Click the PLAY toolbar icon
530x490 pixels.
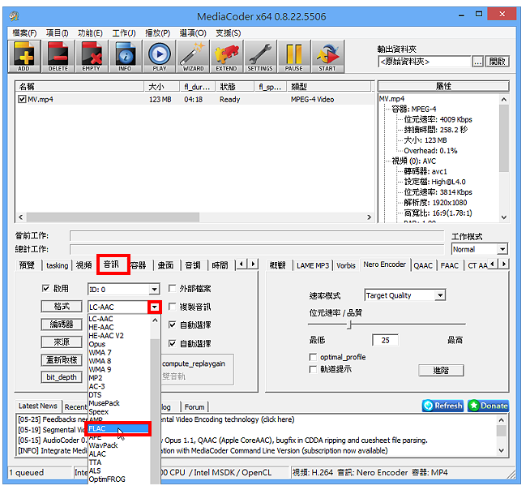pos(159,56)
